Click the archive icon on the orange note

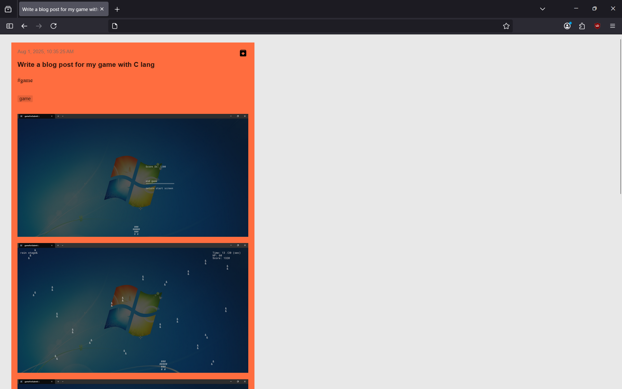point(243,53)
